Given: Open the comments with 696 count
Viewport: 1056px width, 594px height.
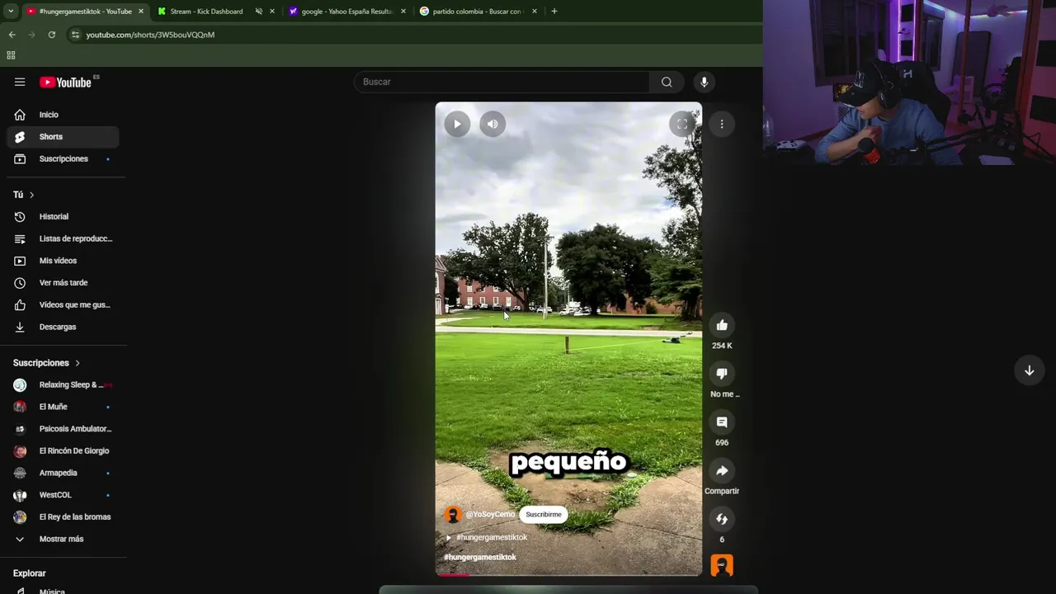Looking at the screenshot, I should [722, 422].
